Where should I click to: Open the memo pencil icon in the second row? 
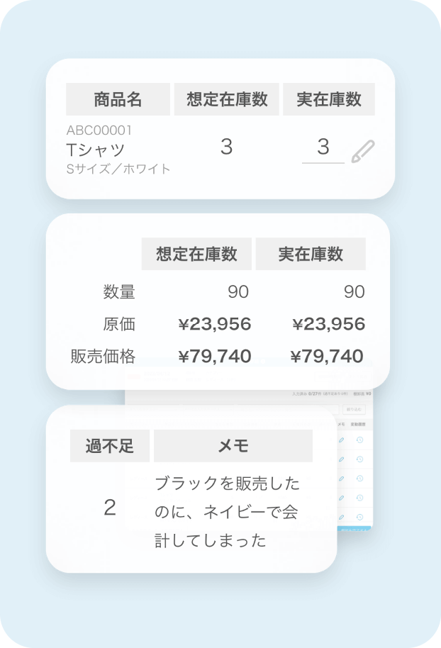342,458
